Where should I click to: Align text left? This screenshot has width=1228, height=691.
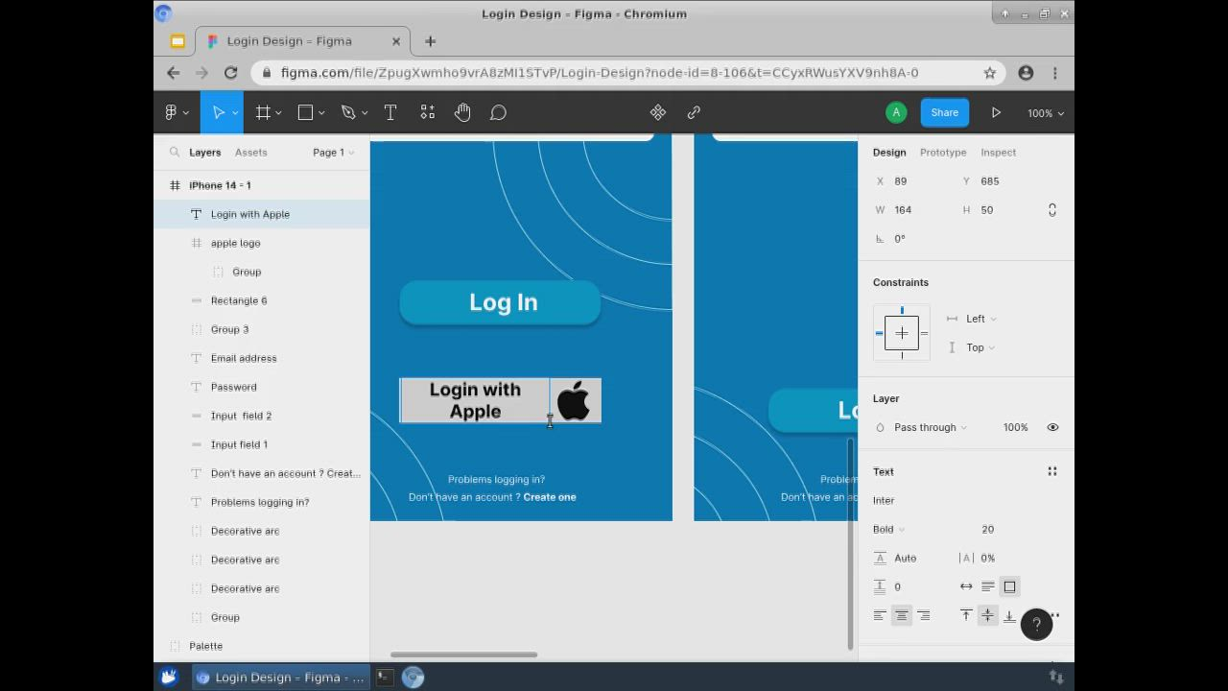(x=880, y=615)
